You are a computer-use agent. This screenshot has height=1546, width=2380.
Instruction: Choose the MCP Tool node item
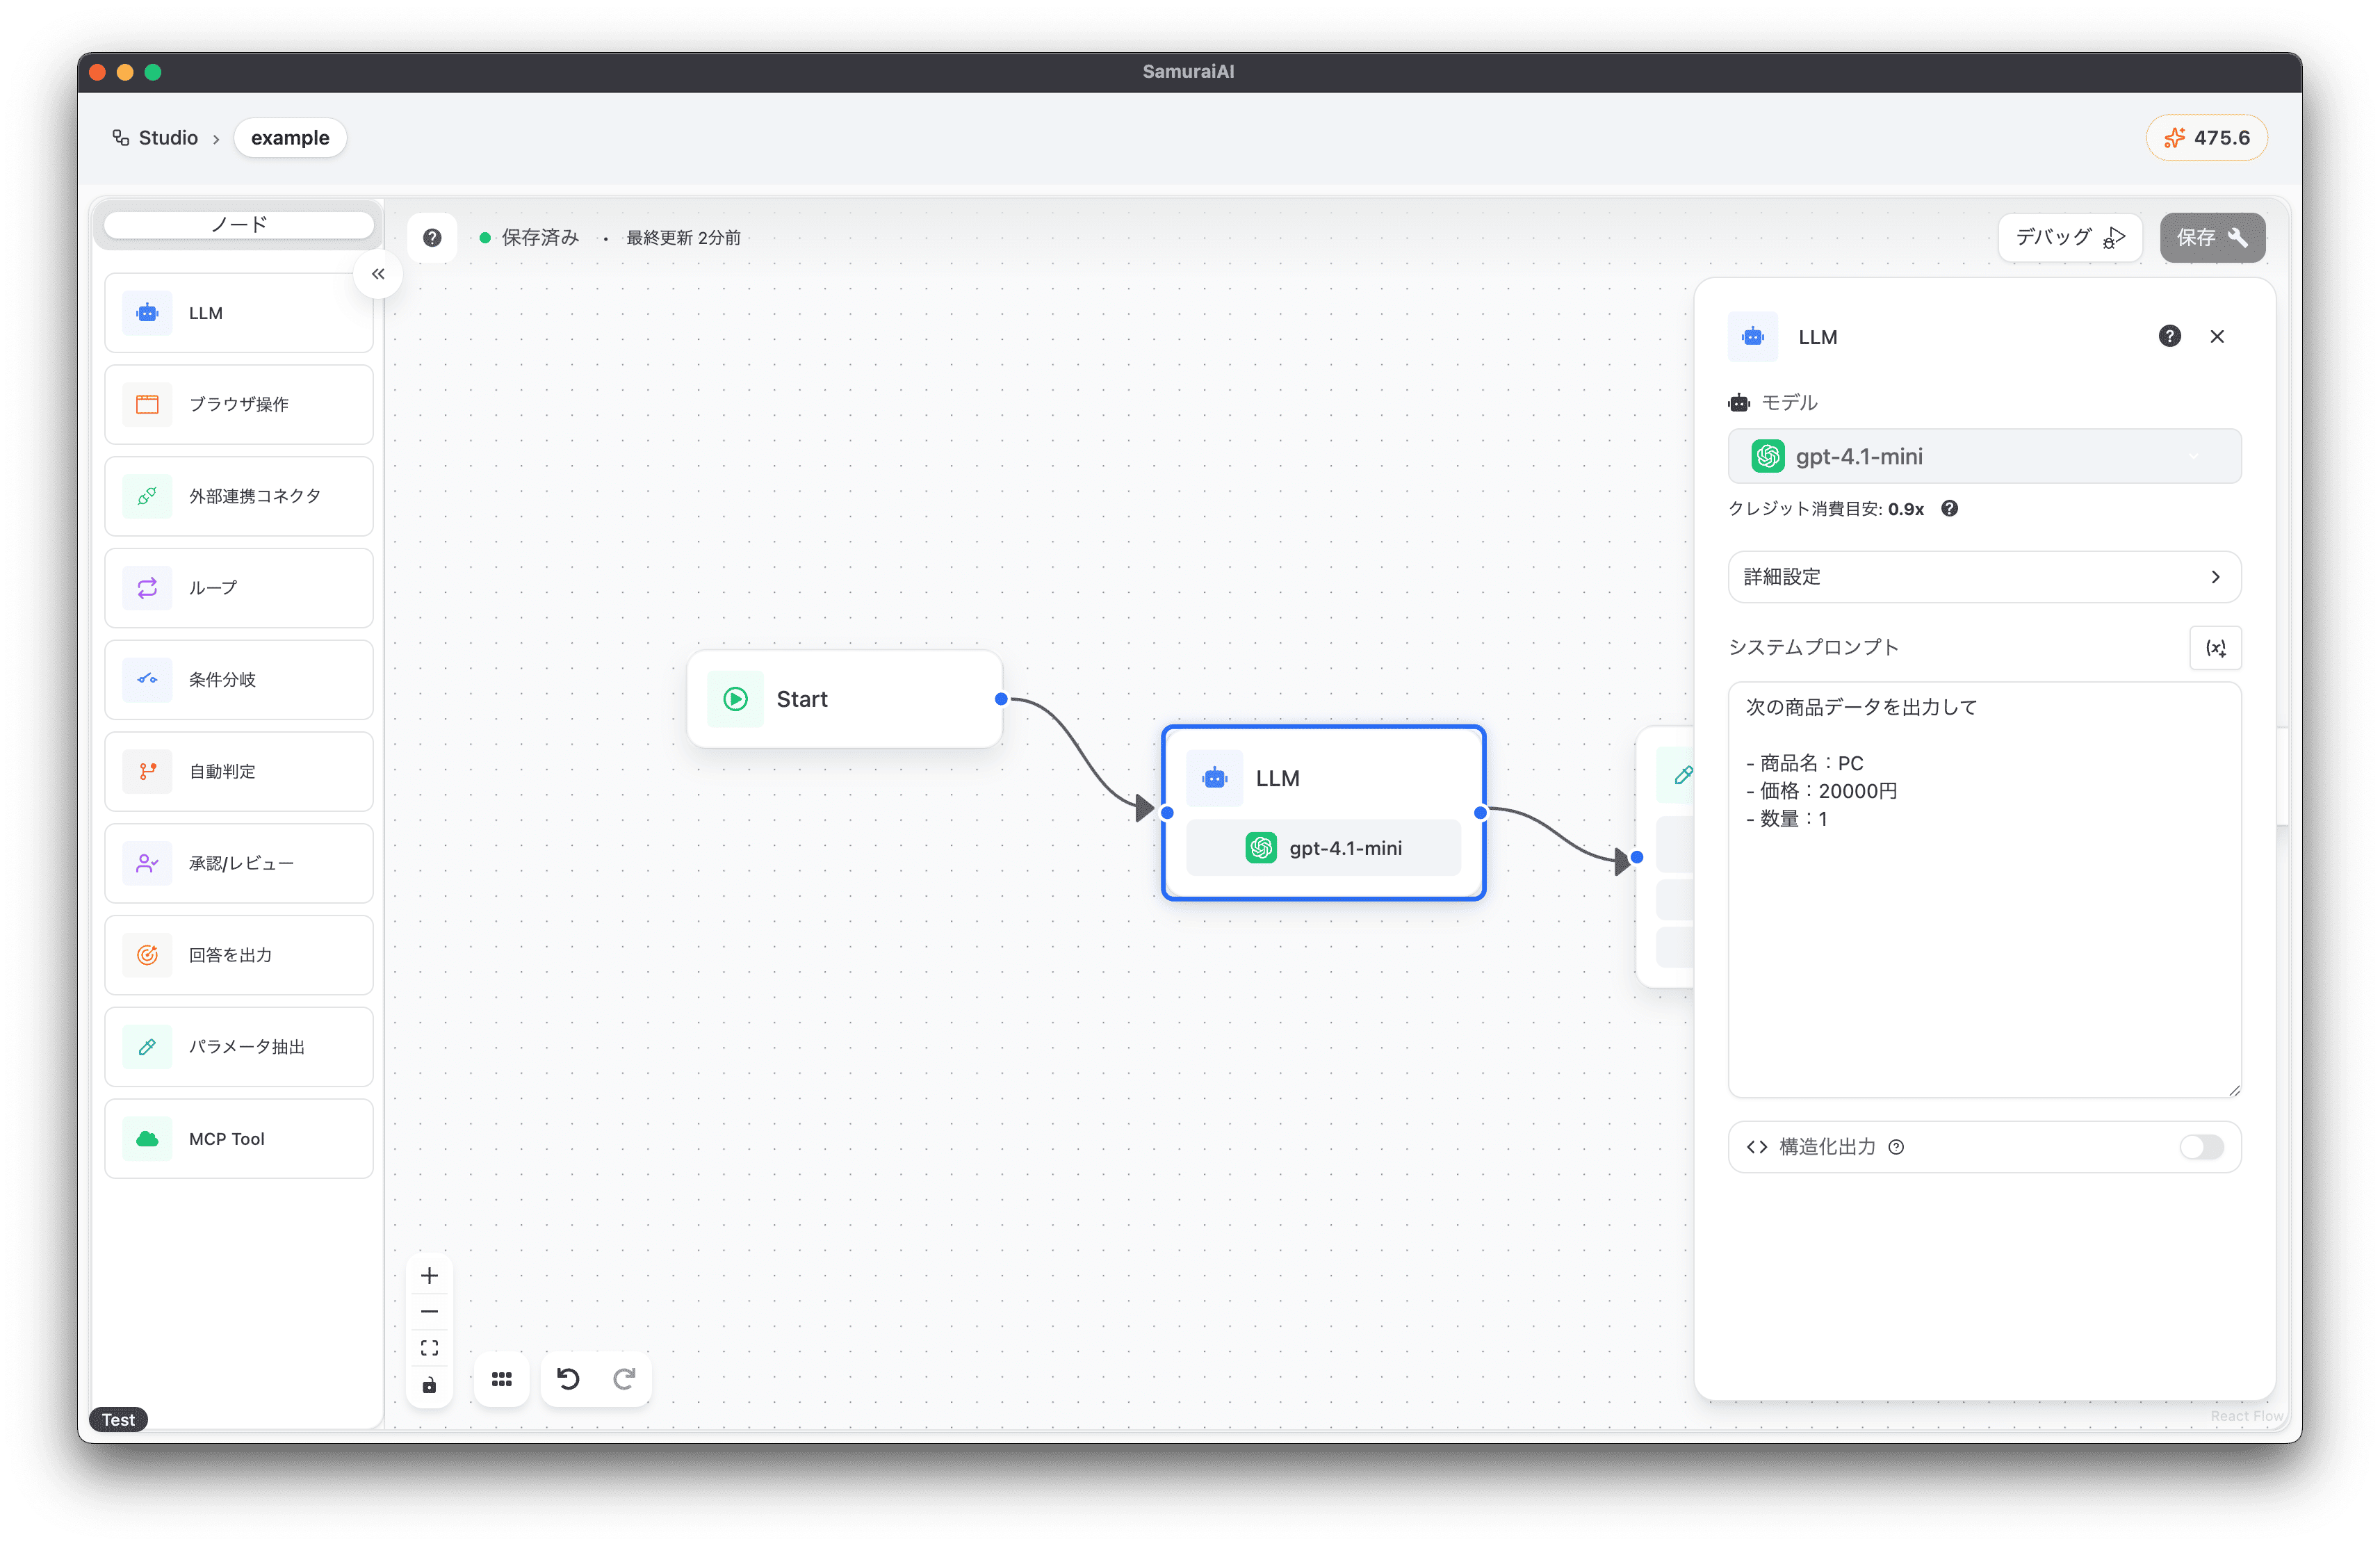click(x=239, y=1139)
